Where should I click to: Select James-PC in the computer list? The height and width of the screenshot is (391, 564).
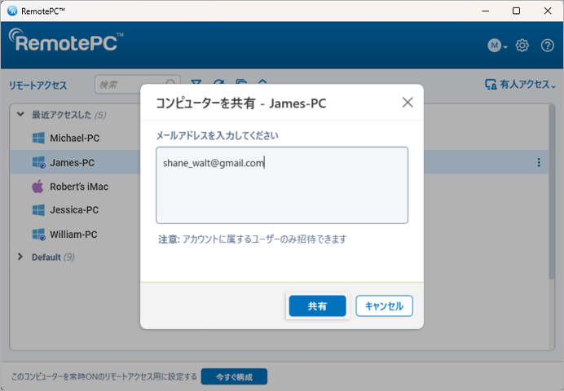point(72,162)
